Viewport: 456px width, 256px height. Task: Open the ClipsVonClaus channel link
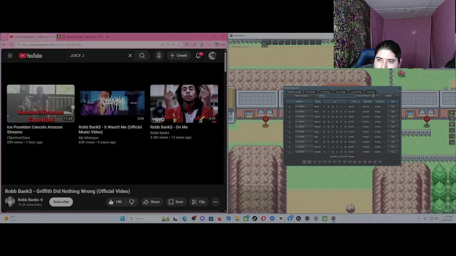19,138
